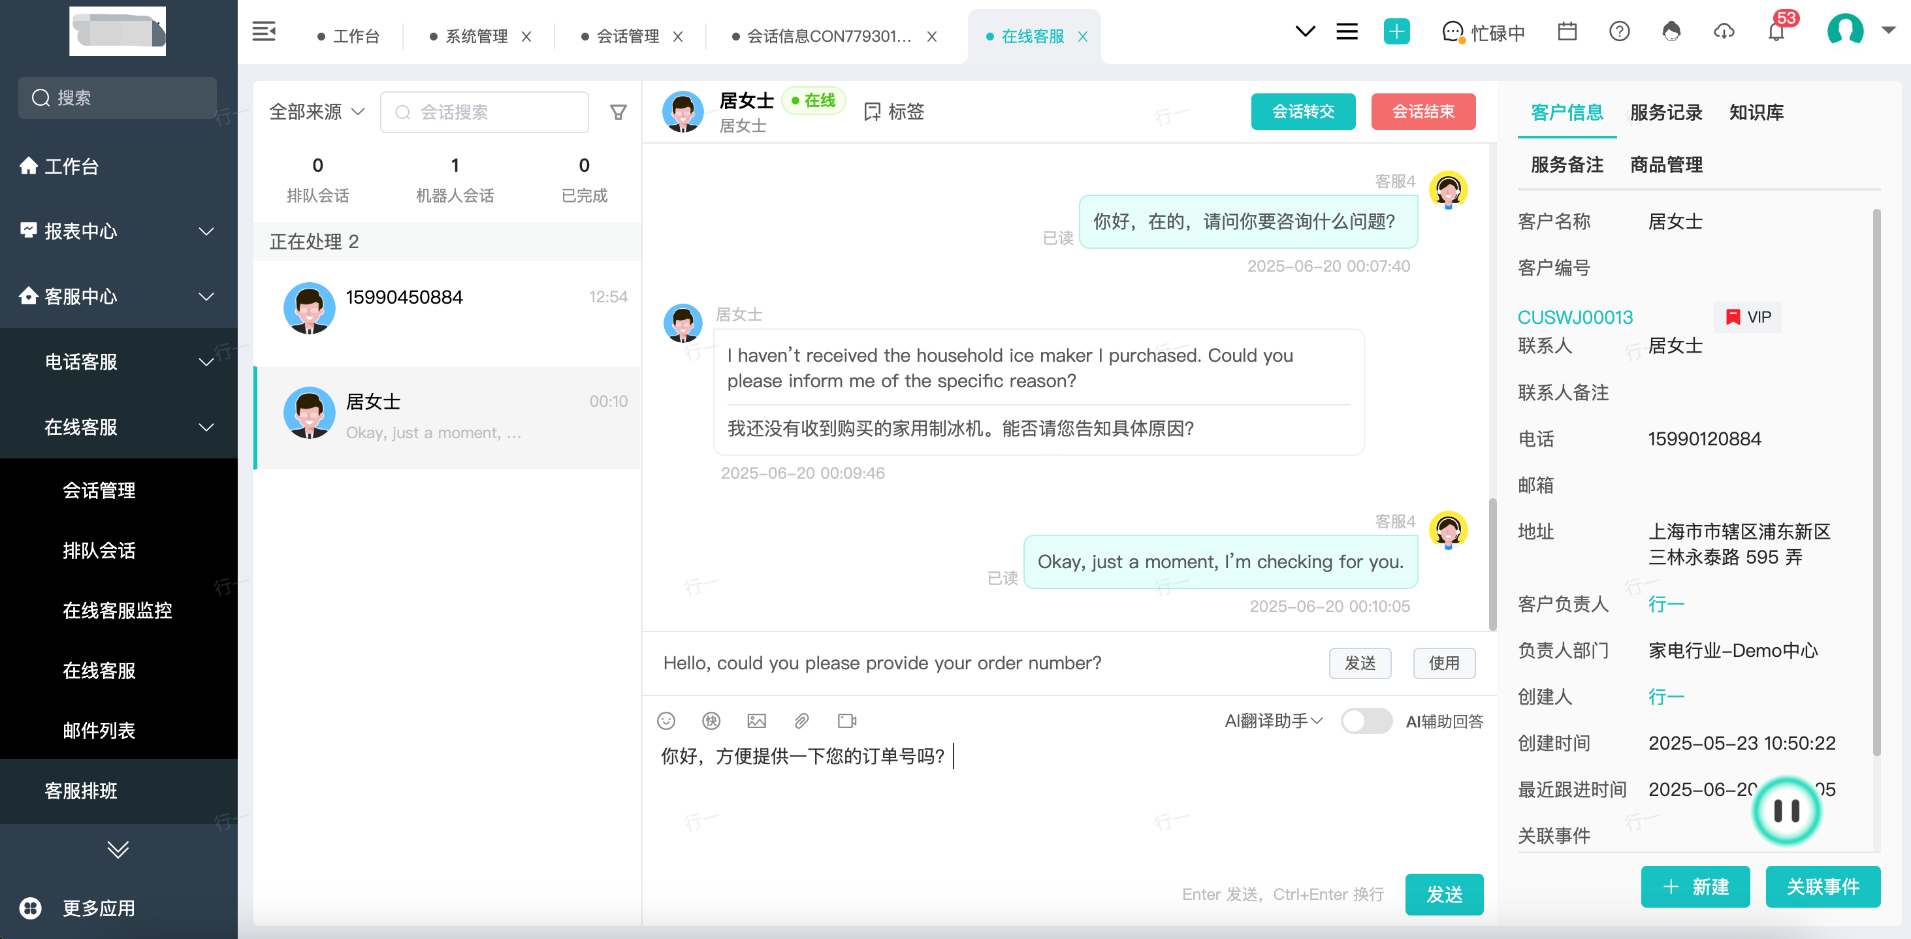Open the notification bell with 53 badge

pos(1776,31)
